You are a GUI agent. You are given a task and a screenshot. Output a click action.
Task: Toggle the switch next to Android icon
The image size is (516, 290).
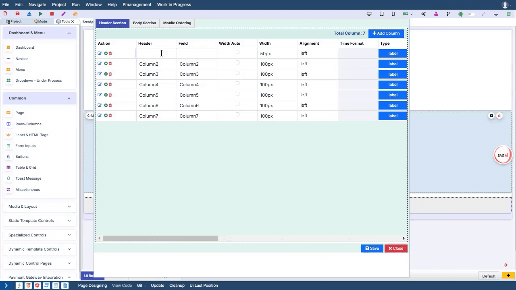[x=472, y=14]
